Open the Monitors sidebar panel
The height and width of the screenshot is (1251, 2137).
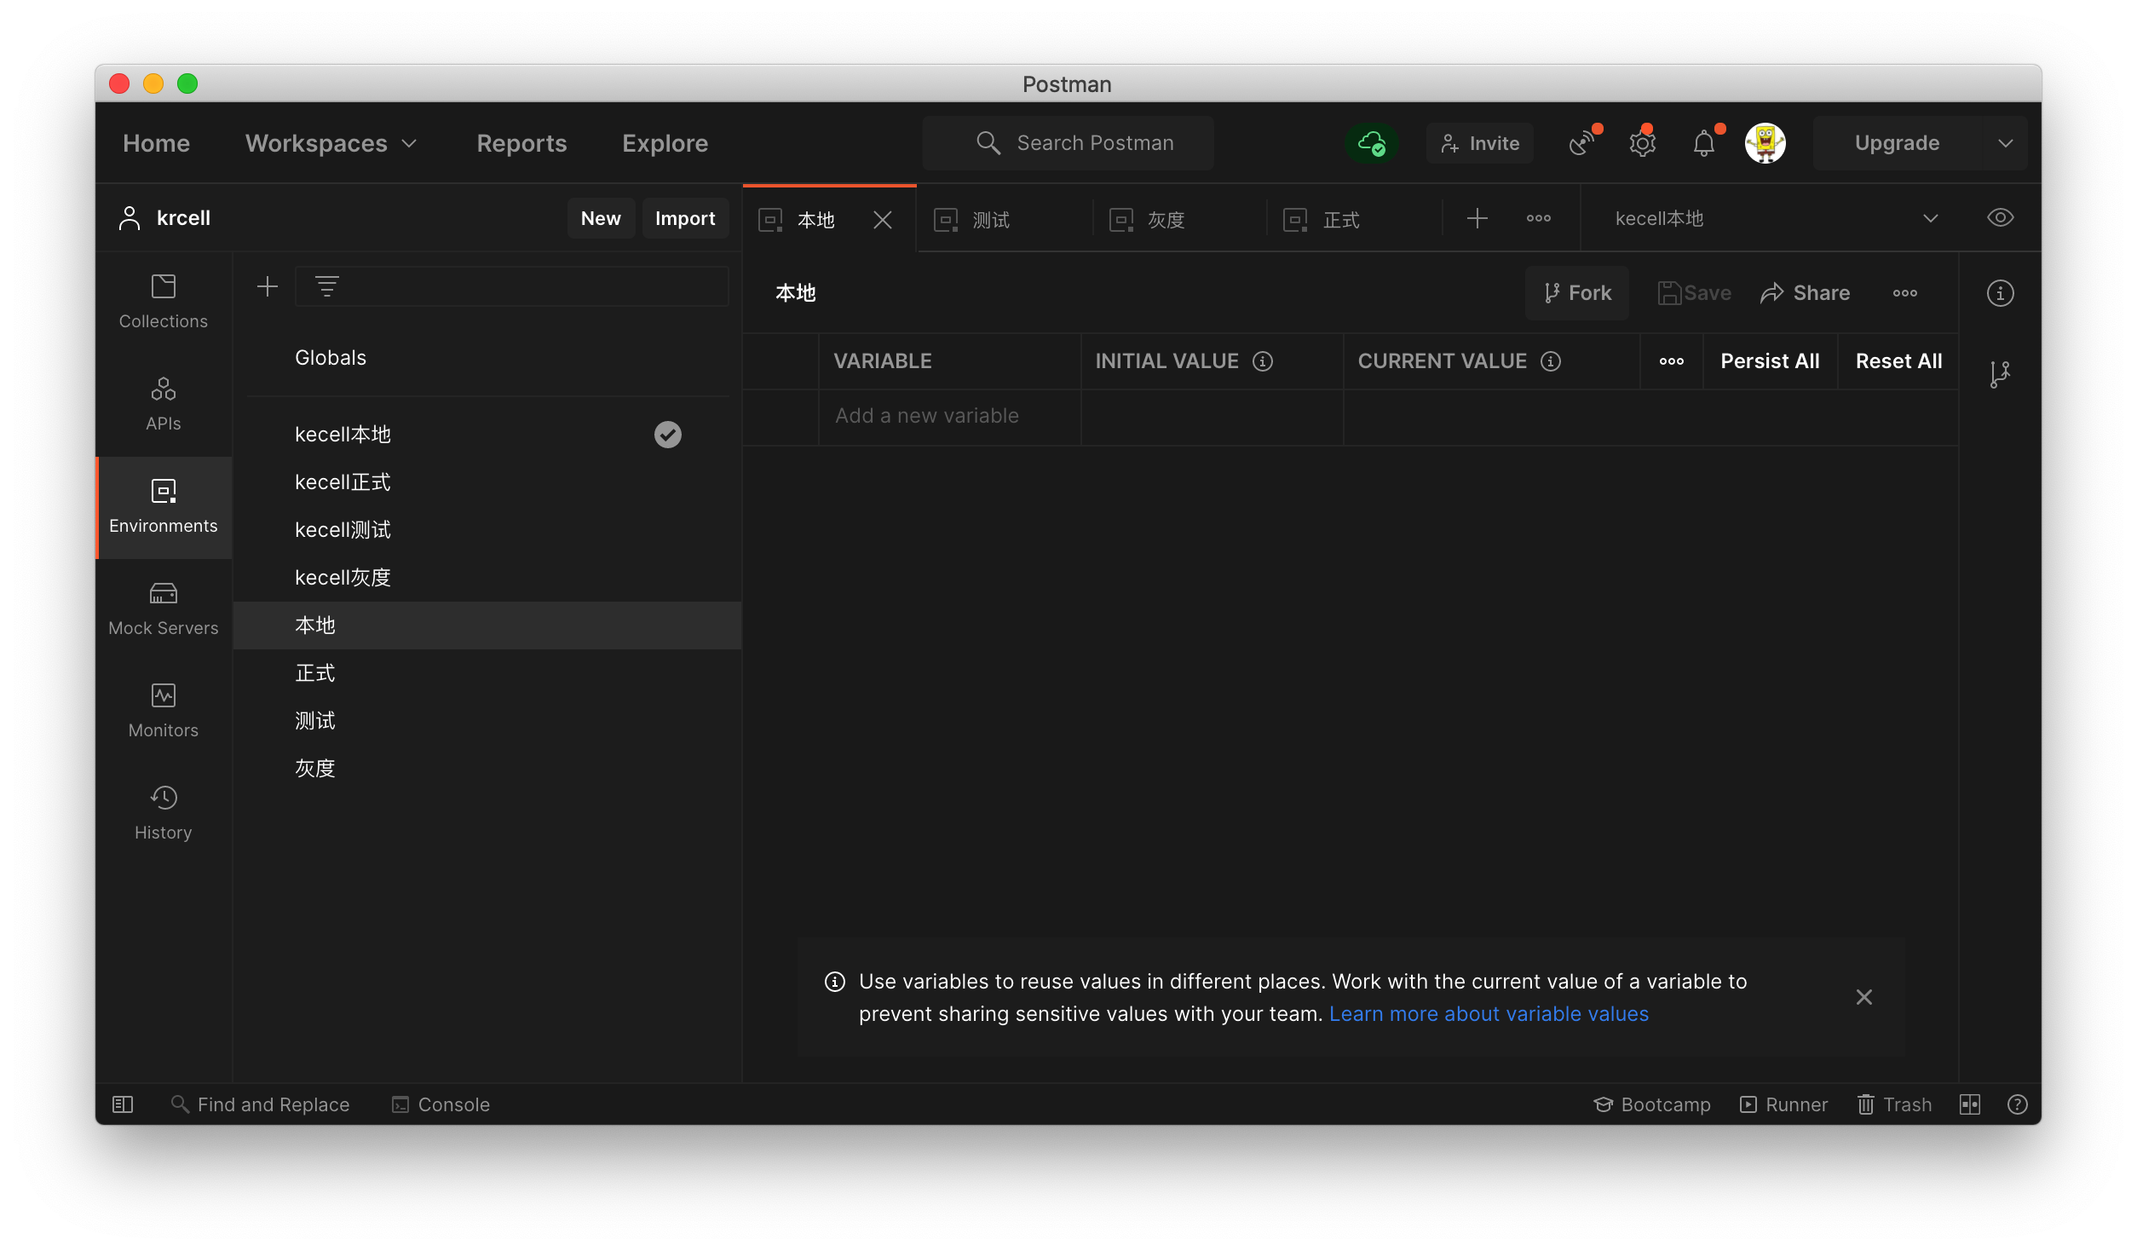pos(163,711)
